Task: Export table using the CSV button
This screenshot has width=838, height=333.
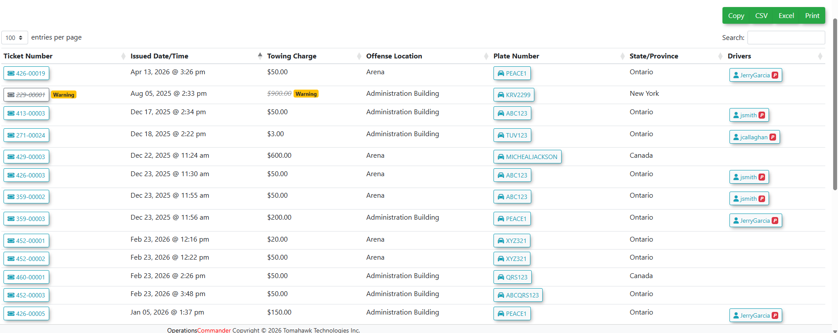Action: 761,16
